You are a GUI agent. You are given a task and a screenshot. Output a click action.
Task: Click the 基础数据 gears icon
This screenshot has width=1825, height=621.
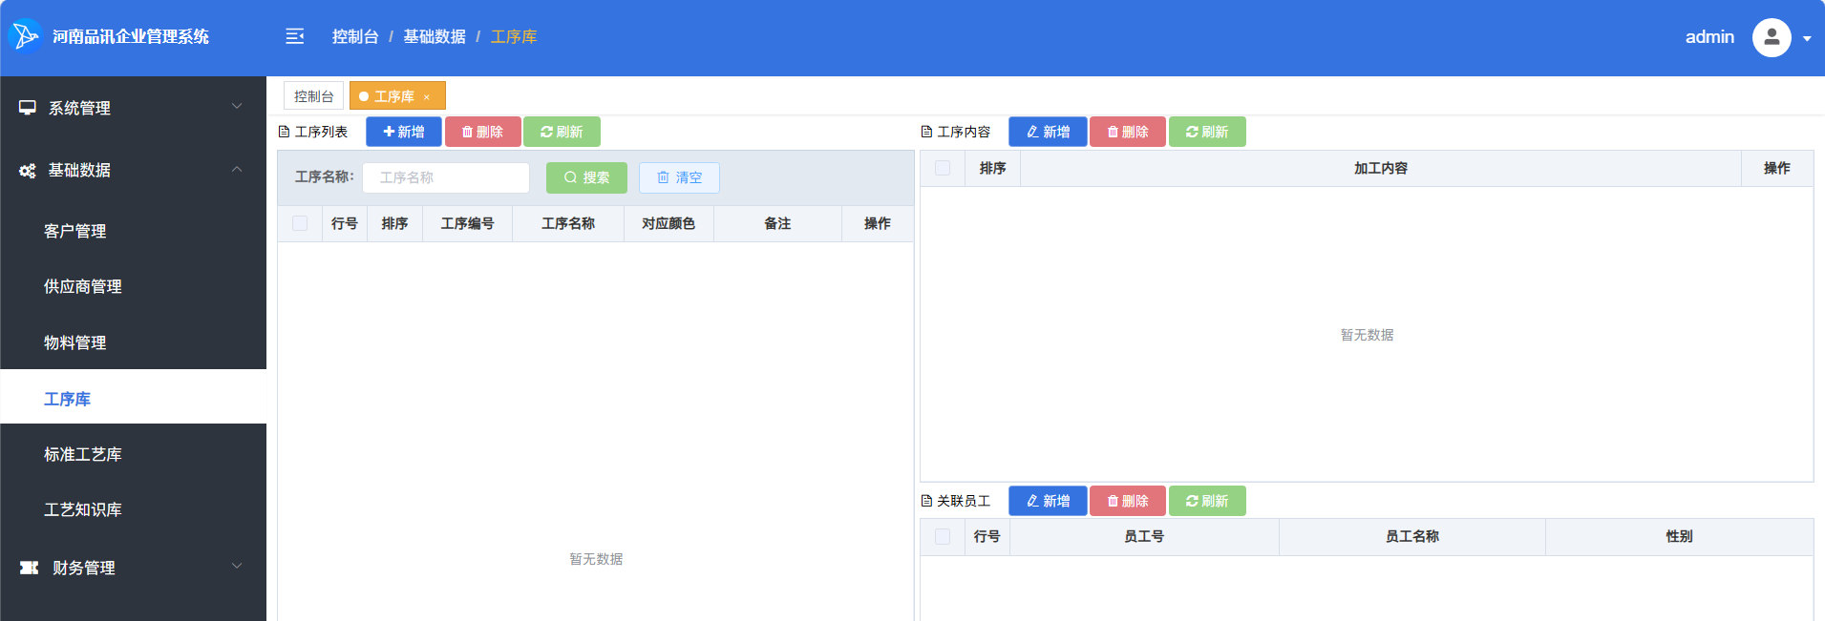tap(28, 171)
